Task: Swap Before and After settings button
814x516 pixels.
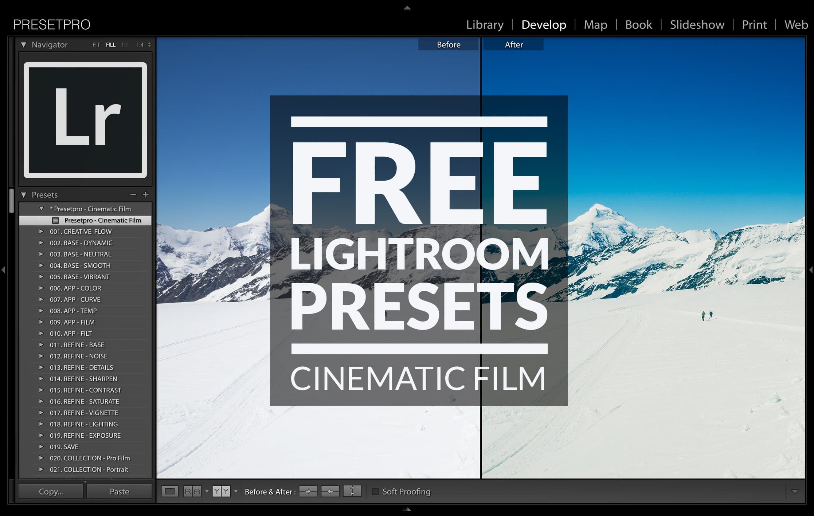Action: coord(352,491)
